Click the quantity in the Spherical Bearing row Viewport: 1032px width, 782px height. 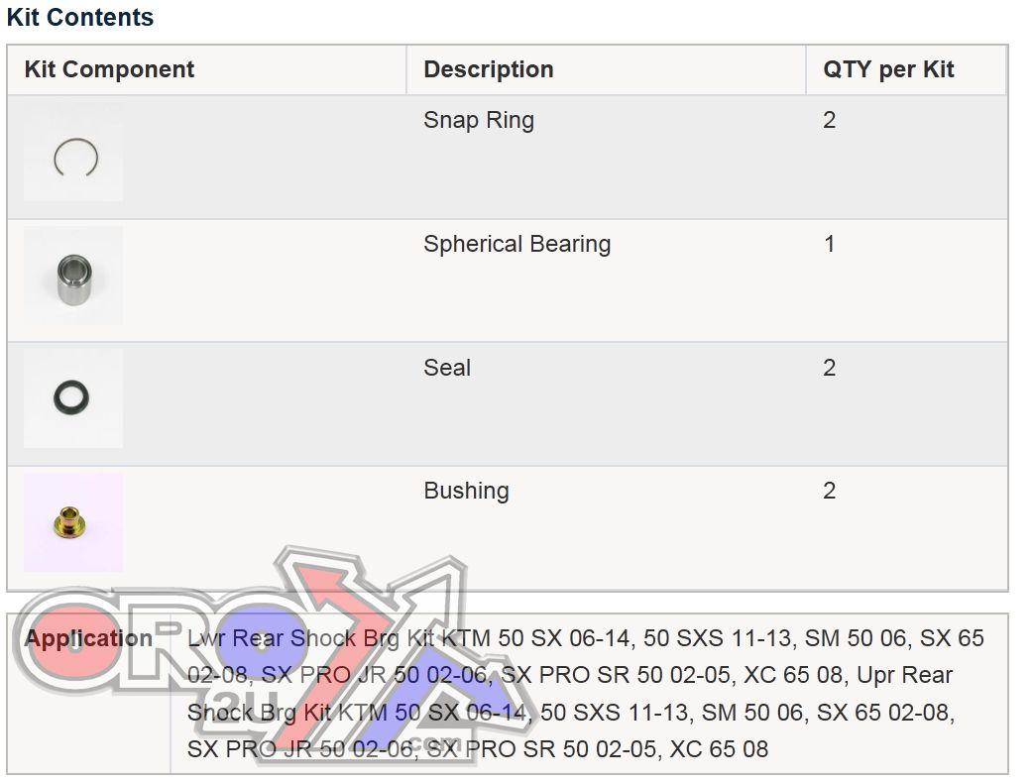click(830, 244)
